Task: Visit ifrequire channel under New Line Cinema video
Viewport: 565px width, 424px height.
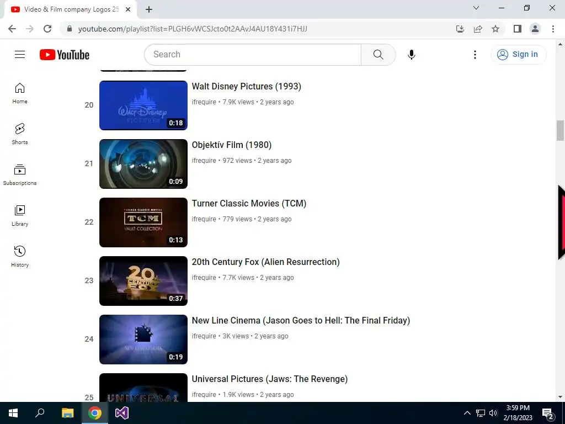Action: click(x=204, y=336)
